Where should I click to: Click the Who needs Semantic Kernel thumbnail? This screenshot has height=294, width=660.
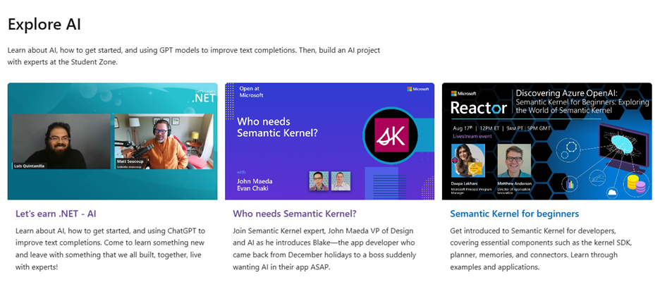point(329,141)
